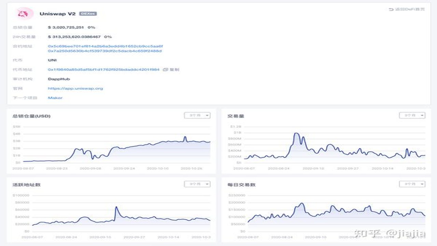
Task: Open the period dropdown on 每日交易数 chart
Action: pyautogui.click(x=412, y=184)
